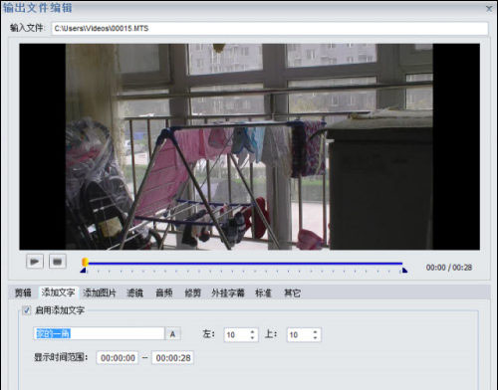Click the display start time 00:00:00 field
498x390 pixels.
point(118,358)
